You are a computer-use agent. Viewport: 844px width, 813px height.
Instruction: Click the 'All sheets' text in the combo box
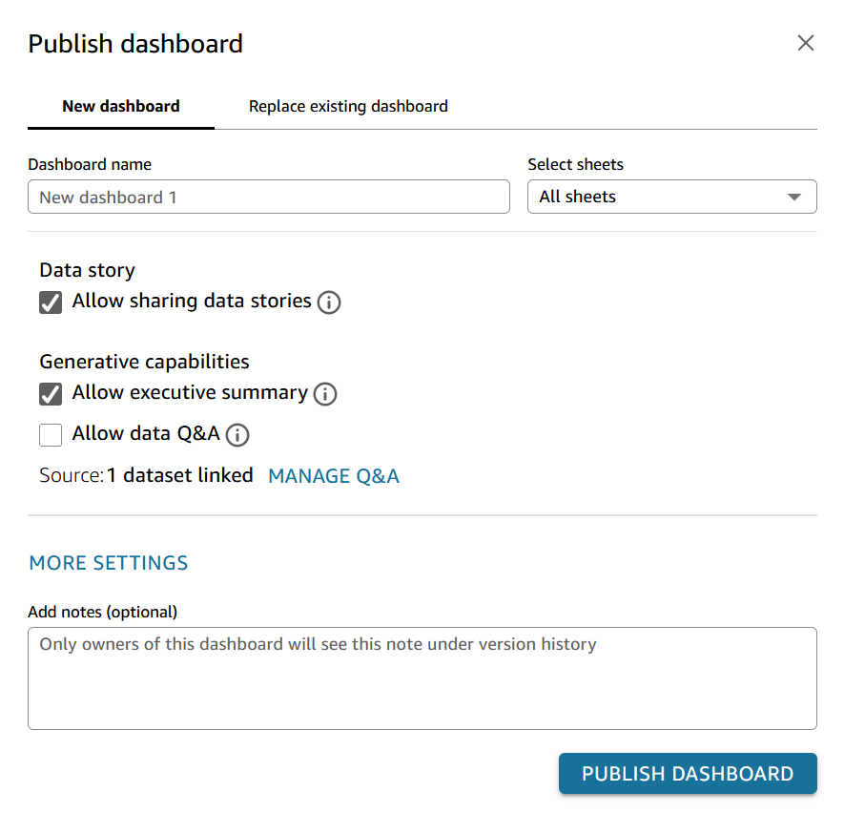(x=578, y=198)
